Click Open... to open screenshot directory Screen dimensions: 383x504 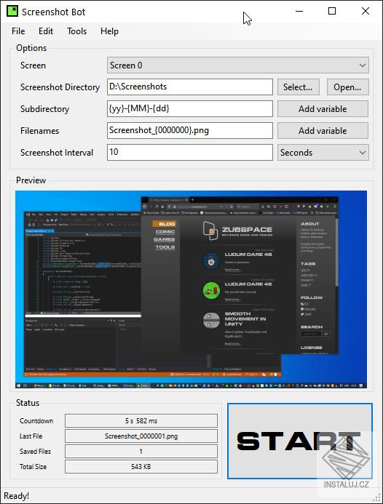[x=347, y=87]
